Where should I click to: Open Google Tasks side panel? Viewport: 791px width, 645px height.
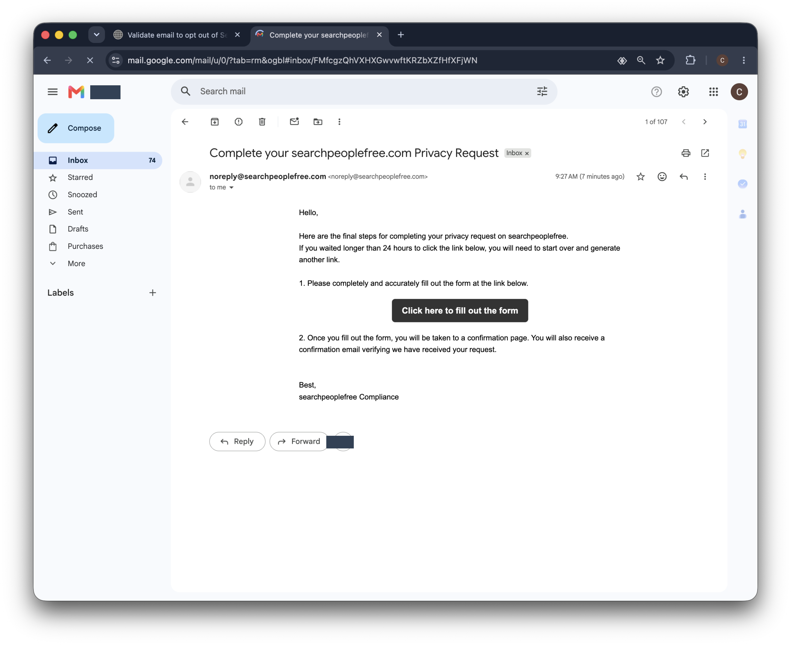tap(742, 184)
